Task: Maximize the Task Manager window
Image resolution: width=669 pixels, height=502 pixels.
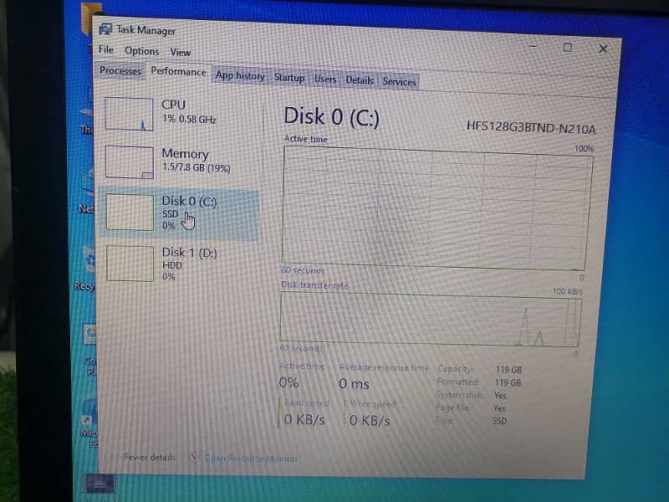Action: pyautogui.click(x=568, y=48)
